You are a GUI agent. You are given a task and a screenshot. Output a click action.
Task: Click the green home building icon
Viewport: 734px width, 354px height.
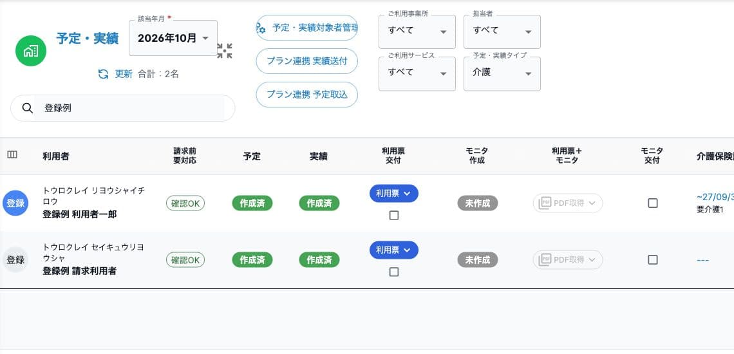tap(31, 51)
